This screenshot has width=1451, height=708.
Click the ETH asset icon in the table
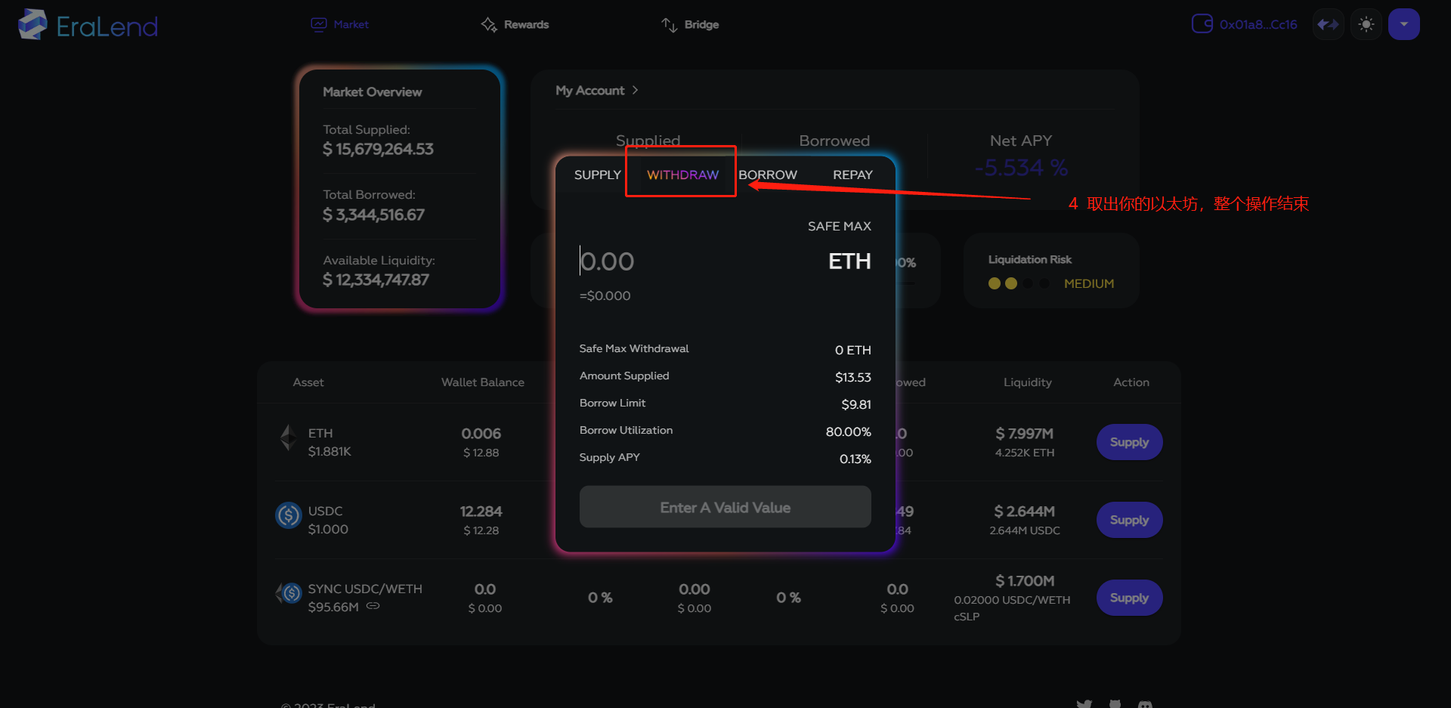click(x=287, y=438)
